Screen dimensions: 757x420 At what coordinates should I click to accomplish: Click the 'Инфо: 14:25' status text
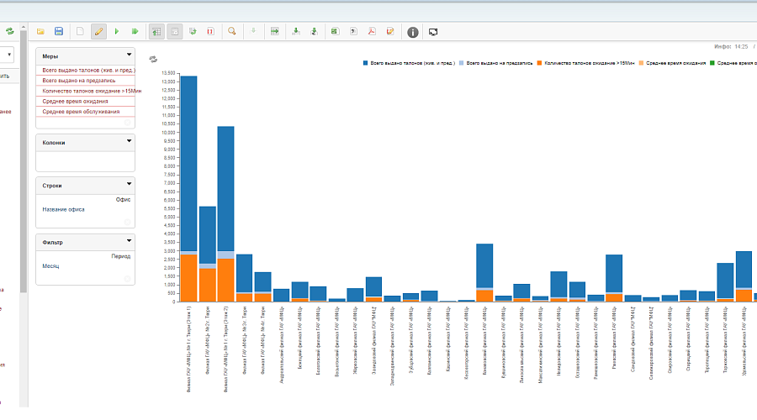click(731, 47)
